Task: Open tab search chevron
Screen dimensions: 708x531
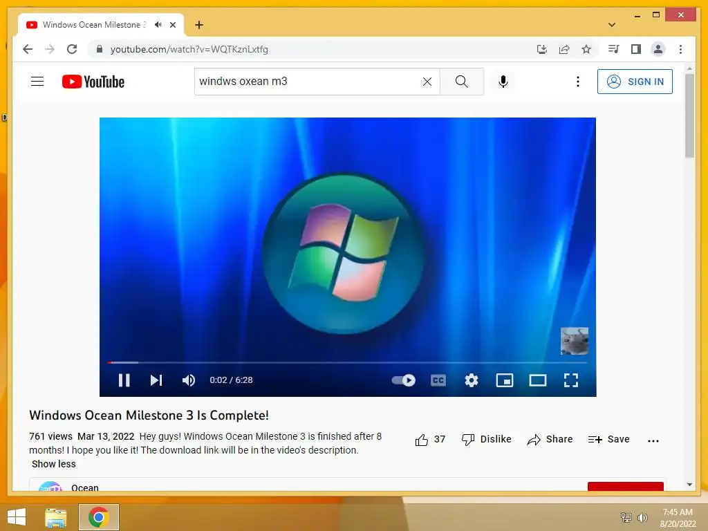Action: (x=612, y=25)
